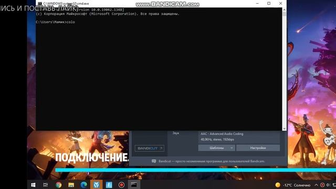Launch Google Chrome from the taskbar
Viewport: 336px width, 189px height.
tap(58, 185)
